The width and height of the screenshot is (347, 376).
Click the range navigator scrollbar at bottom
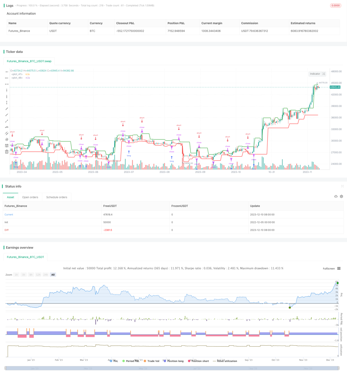pyautogui.click(x=172, y=368)
